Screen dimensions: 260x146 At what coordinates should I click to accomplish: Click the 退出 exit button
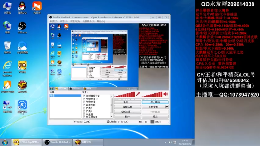(x=155, y=116)
